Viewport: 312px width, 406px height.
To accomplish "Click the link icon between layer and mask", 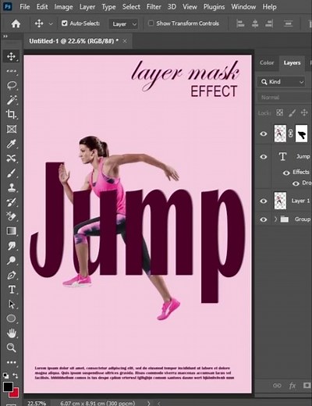I will click(x=291, y=134).
